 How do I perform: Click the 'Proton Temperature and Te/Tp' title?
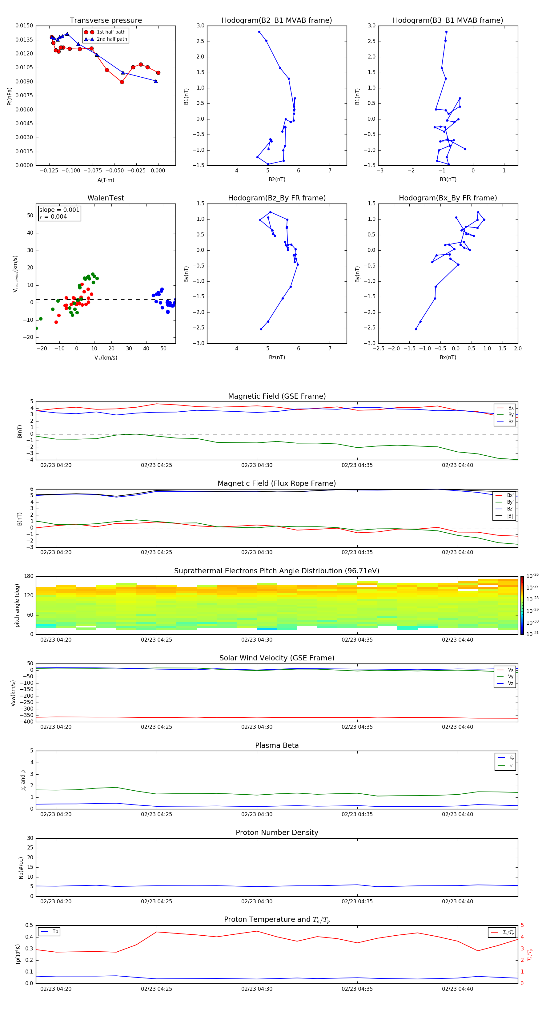(277, 920)
